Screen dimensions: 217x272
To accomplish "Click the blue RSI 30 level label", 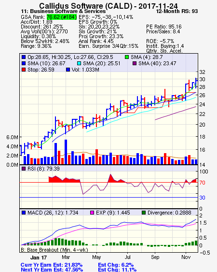I will coord(202,198).
